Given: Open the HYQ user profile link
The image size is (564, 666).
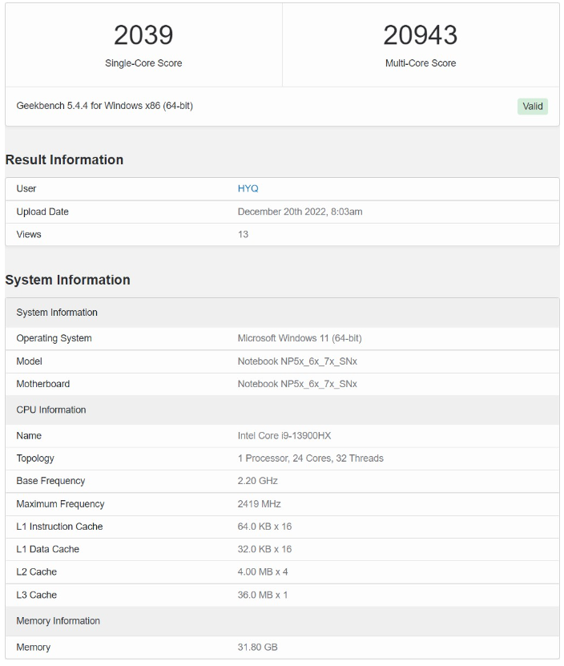Looking at the screenshot, I should (x=248, y=188).
